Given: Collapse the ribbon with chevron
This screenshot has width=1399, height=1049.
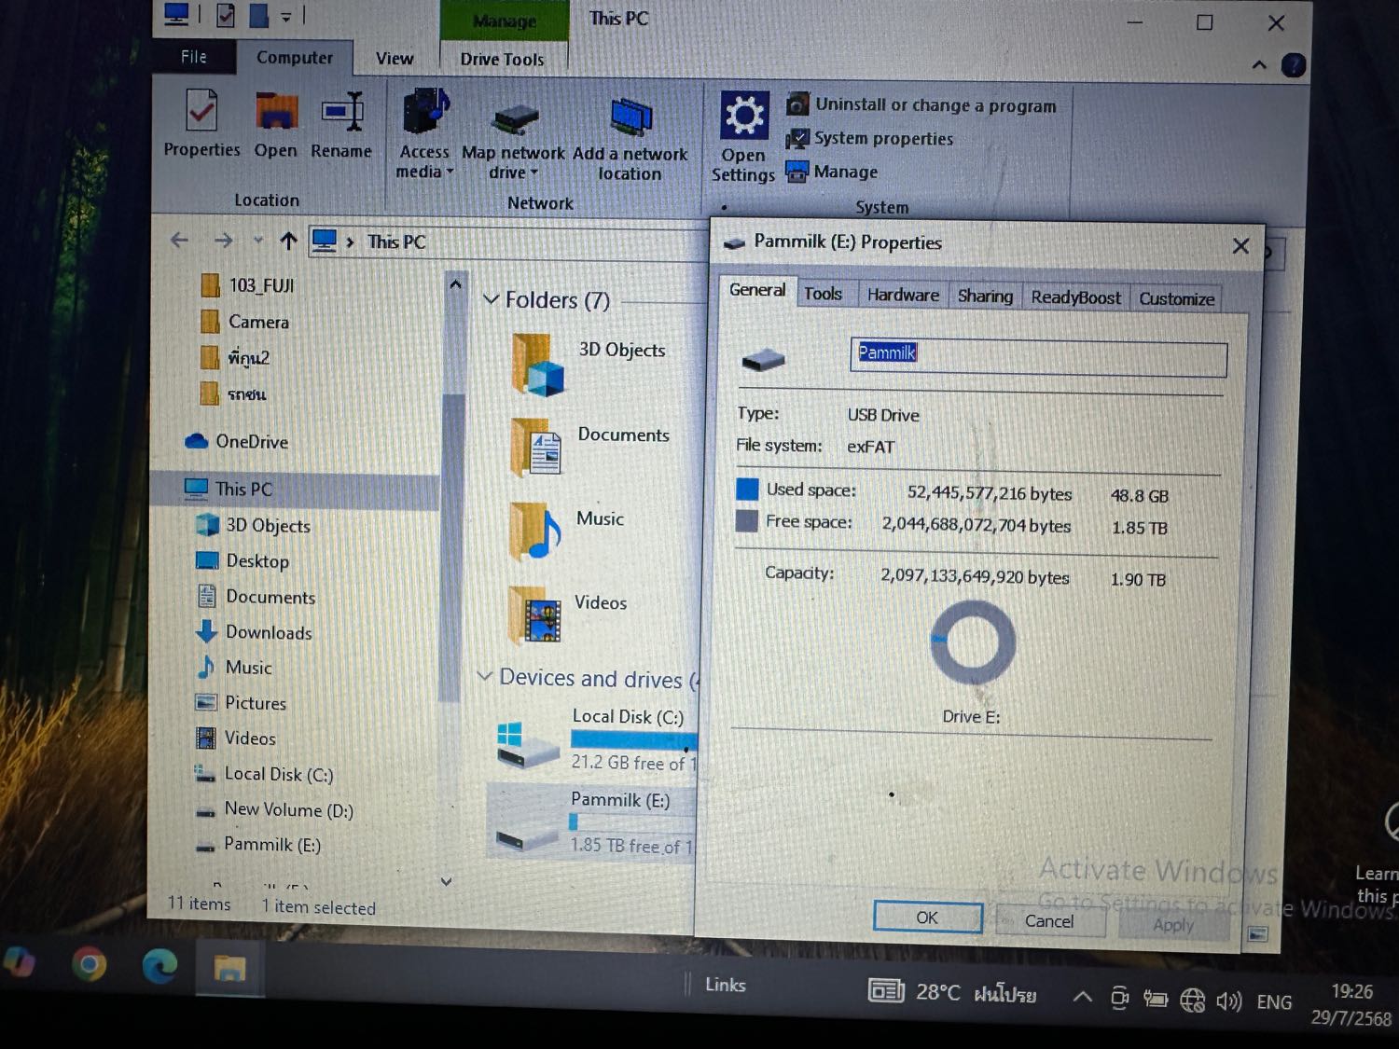Looking at the screenshot, I should 1259,65.
